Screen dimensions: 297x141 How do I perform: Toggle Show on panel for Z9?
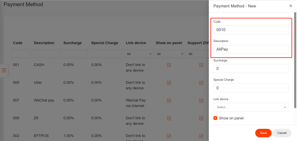[169, 118]
